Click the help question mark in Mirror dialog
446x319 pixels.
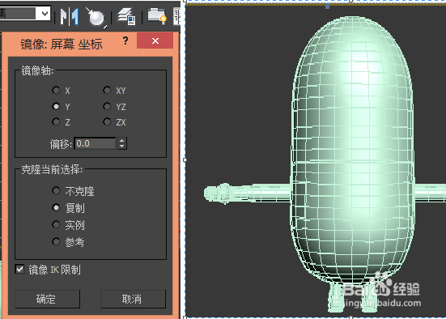click(x=125, y=40)
